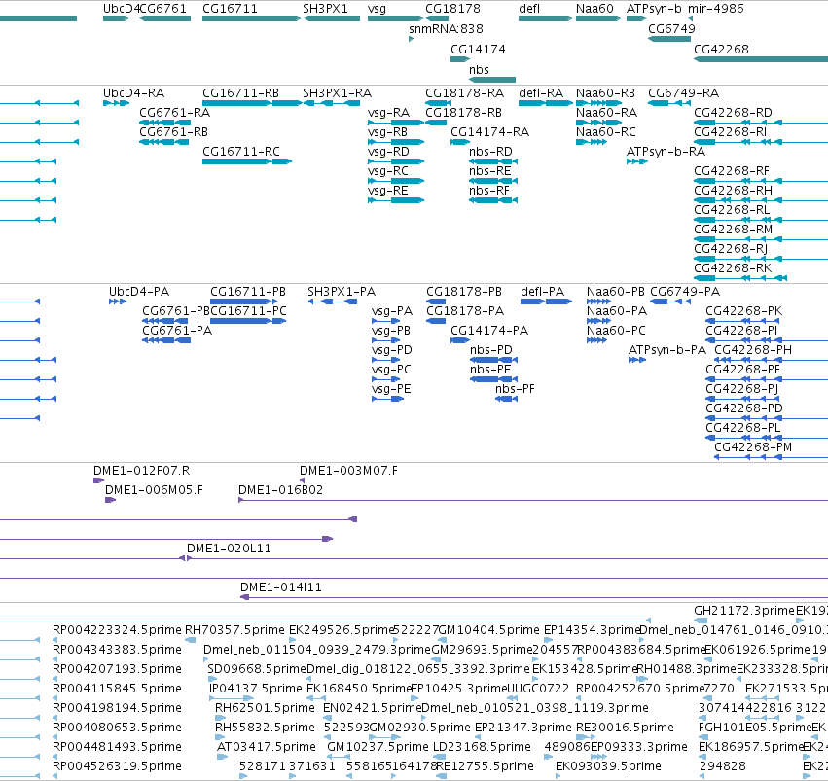Click the DME1-014I11 BAC clone label
Viewport: 828px width, 781px height.
coord(281,587)
